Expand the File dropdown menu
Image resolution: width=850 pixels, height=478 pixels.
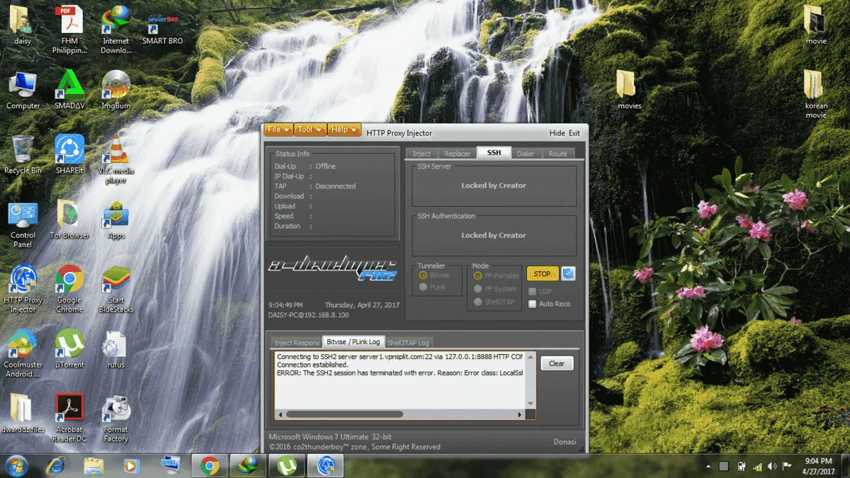coord(278,130)
